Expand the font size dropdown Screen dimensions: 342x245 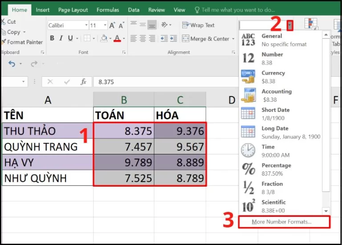point(105,25)
